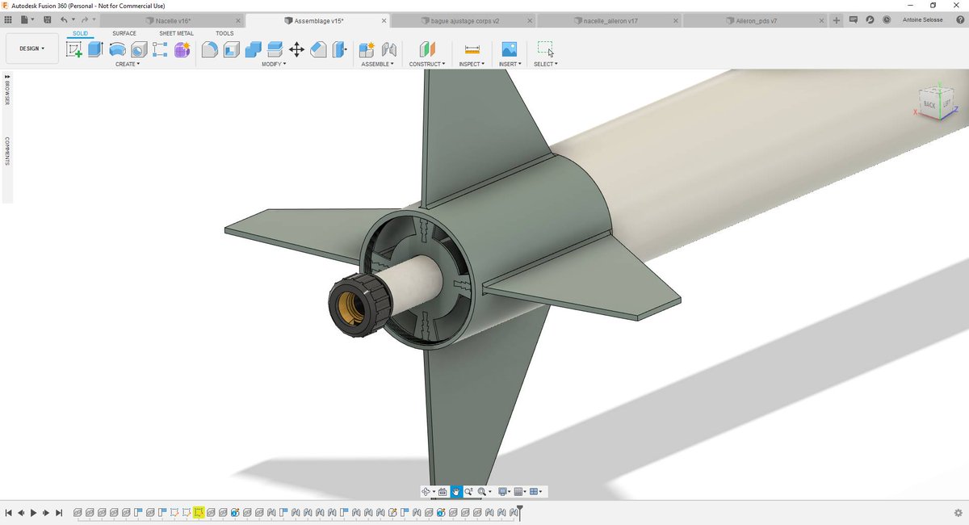Switch to the SOLID ribbon tab
The image size is (969, 525).
click(81, 33)
